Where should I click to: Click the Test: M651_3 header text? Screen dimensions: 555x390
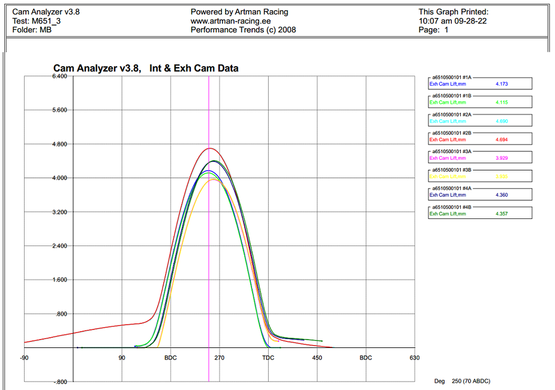37,21
